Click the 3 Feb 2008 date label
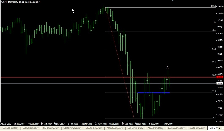This screenshot has width=224, height=131. 73,124
